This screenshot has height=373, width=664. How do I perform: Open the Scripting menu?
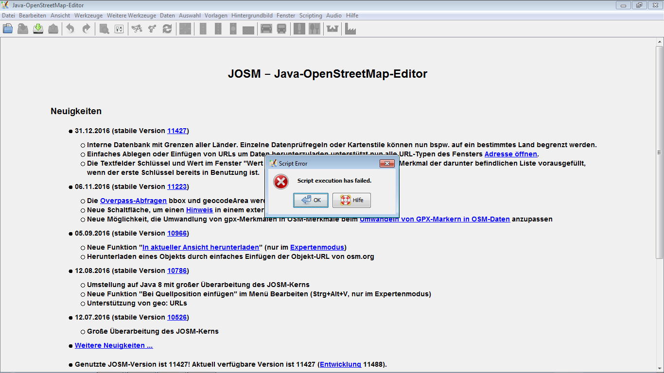click(311, 16)
